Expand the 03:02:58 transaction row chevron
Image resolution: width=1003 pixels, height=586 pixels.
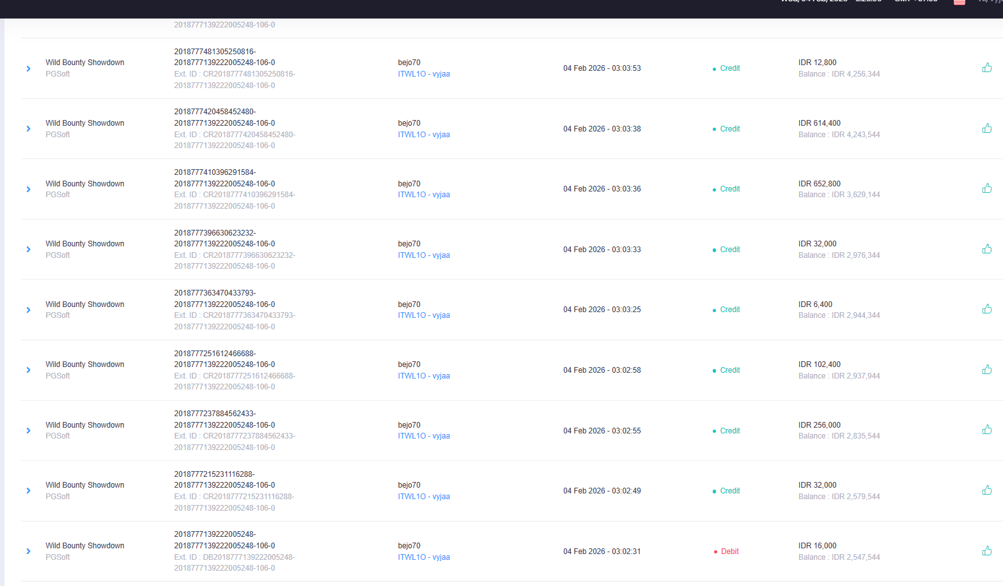(28, 370)
